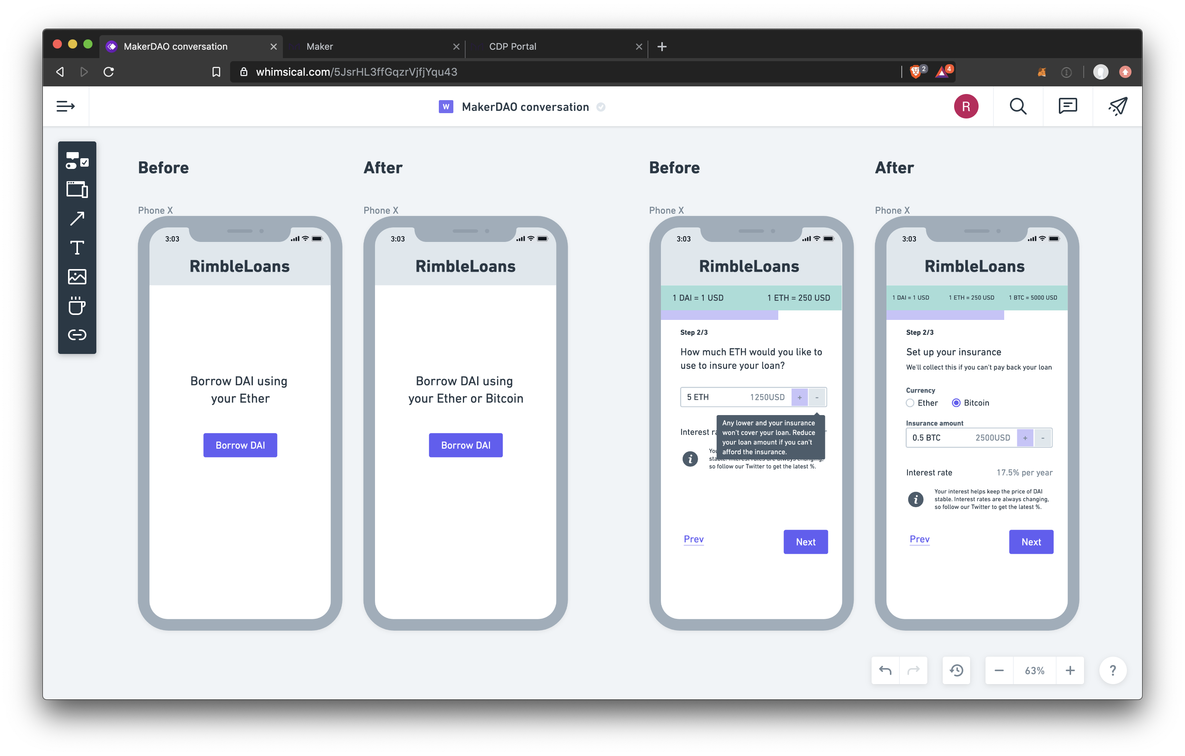Click the purple progress bar in Bitcoin phone
This screenshot has height=756, width=1185.
945,315
